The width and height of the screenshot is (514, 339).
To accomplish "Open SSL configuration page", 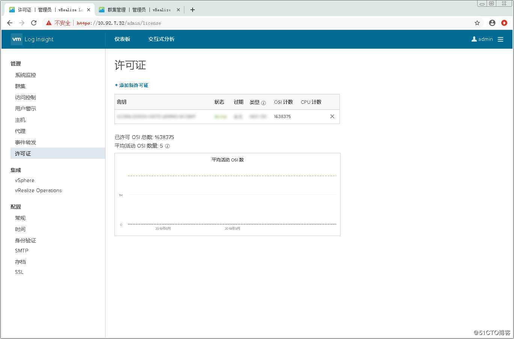I will 19,272.
